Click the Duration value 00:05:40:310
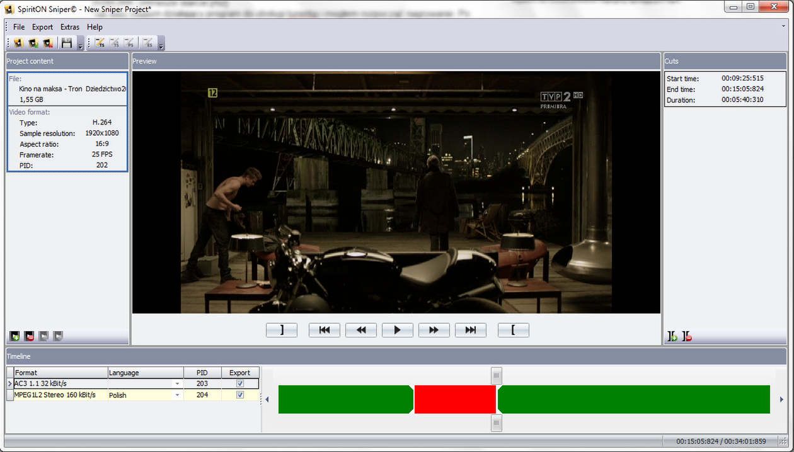 pos(742,100)
